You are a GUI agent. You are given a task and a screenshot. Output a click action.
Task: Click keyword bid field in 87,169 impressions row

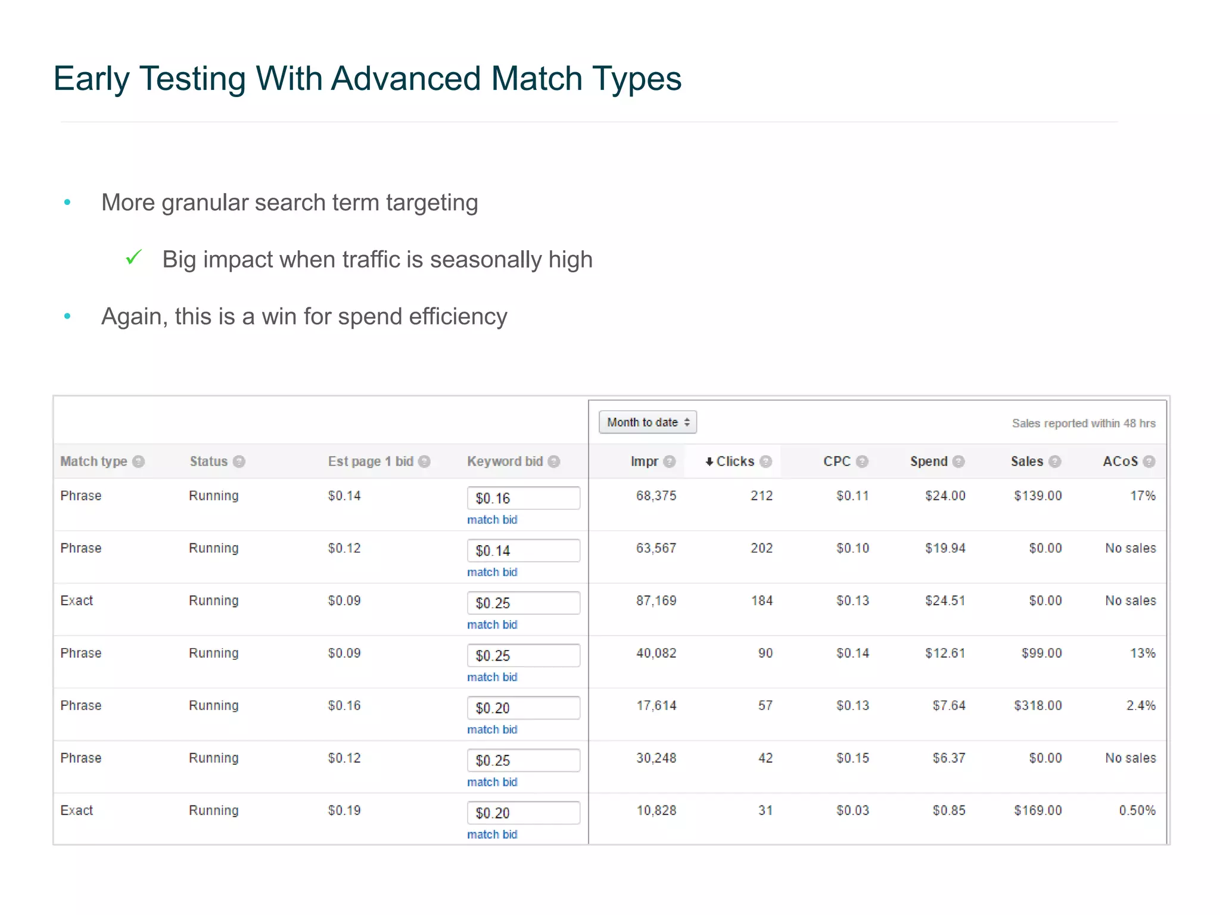pos(523,603)
